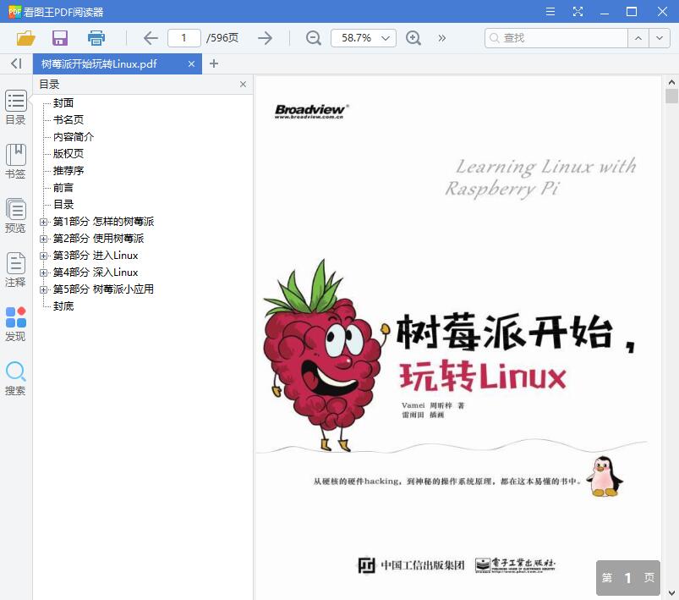
Task: Expand 第3部分 进入Linux node
Action: click(x=43, y=256)
